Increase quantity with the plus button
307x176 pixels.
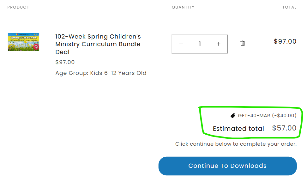pyautogui.click(x=219, y=44)
